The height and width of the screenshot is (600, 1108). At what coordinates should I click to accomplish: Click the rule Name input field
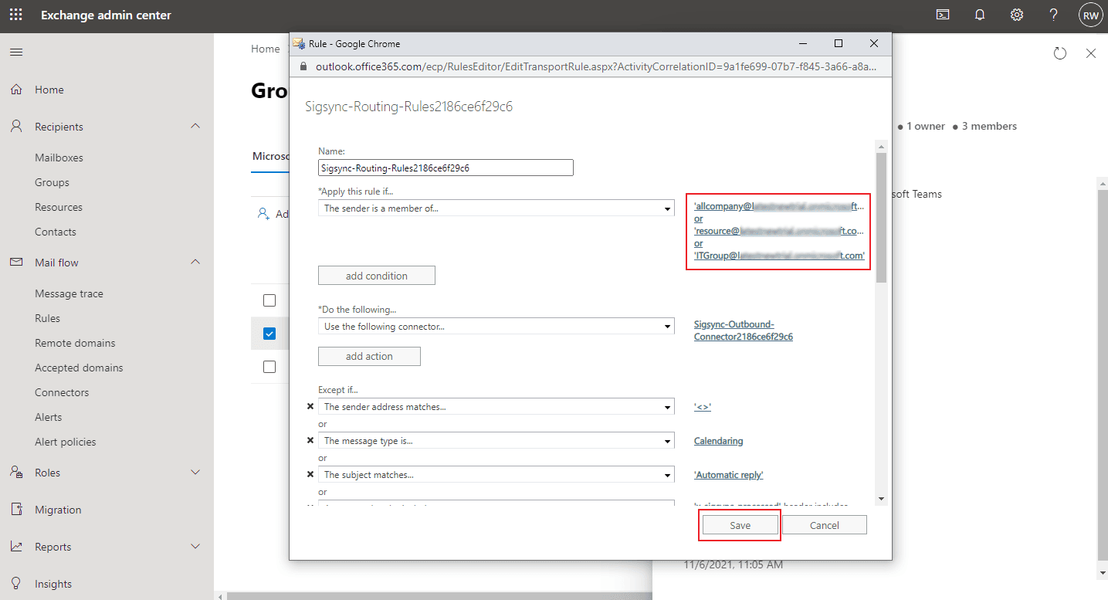[x=446, y=168]
